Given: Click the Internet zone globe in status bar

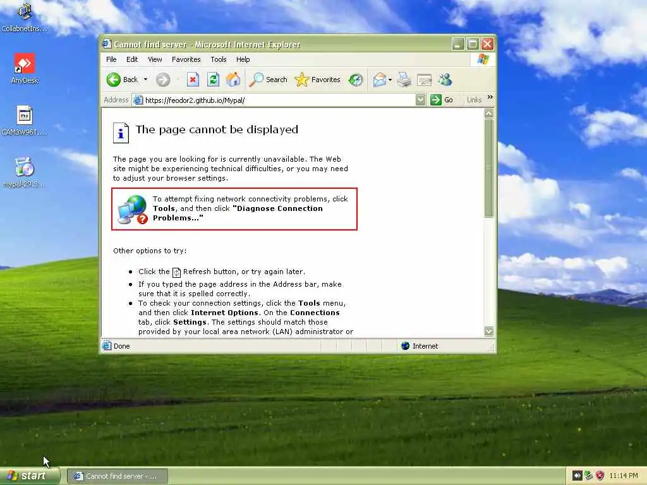Looking at the screenshot, I should pos(405,346).
